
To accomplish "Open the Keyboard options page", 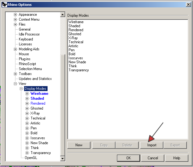I will point(26,39).
